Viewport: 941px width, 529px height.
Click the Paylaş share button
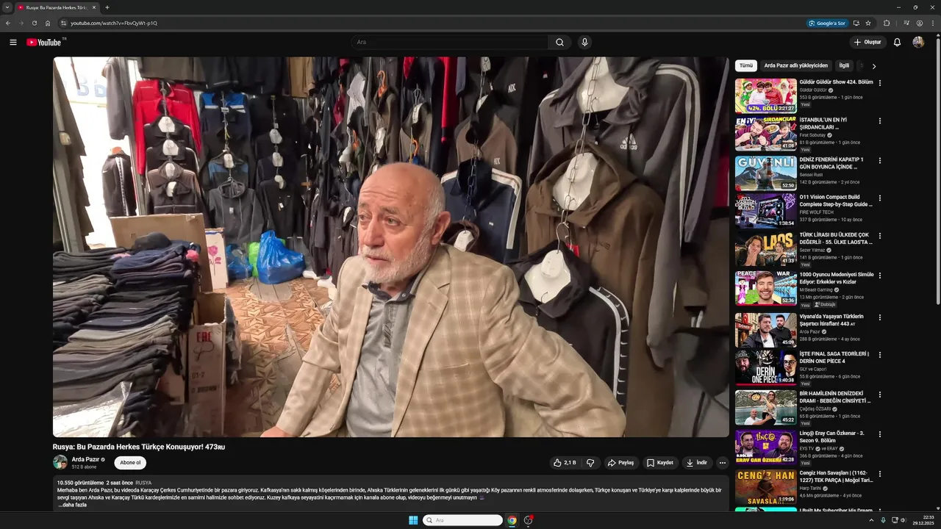pos(620,463)
